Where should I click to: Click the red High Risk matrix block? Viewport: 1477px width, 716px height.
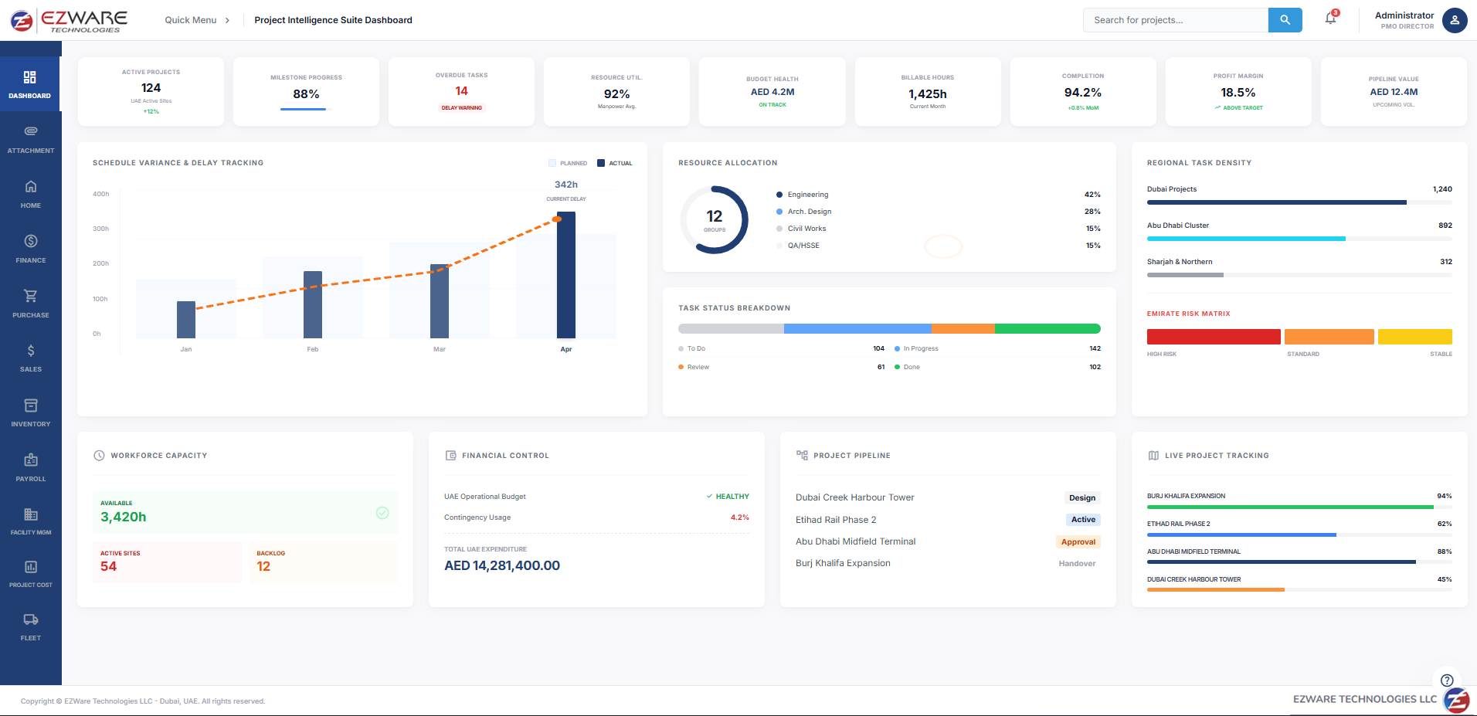(1214, 337)
